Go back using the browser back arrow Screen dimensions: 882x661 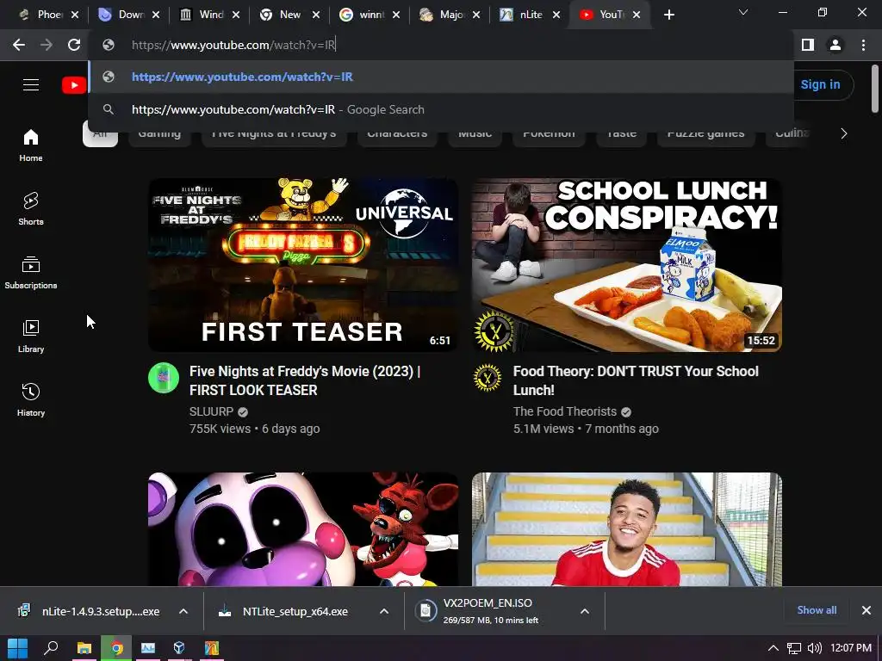(19, 45)
